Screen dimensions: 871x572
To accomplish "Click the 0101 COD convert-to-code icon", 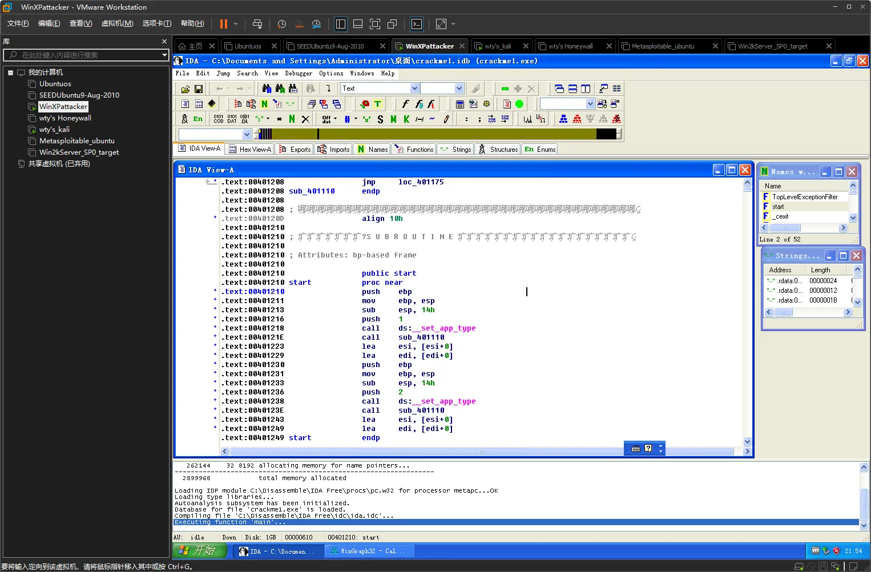I will tap(219, 119).
